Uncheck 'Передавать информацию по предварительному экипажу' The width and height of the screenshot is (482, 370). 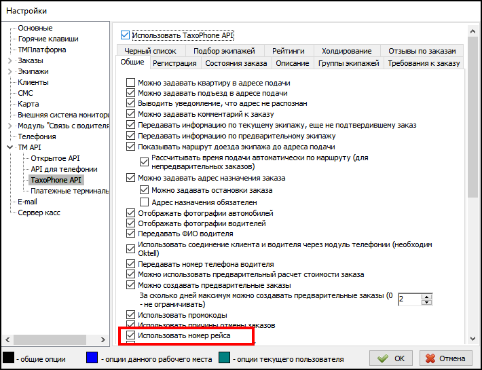(x=130, y=136)
